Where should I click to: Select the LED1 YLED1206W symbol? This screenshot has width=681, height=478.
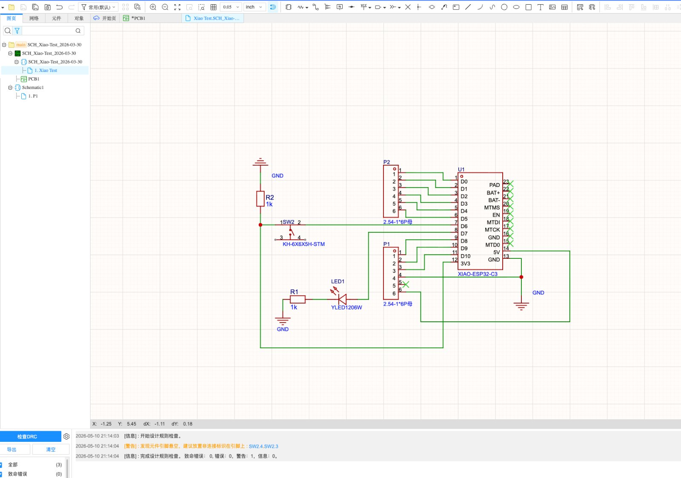(x=342, y=299)
